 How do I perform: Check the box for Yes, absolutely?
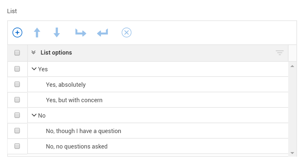[17, 84]
